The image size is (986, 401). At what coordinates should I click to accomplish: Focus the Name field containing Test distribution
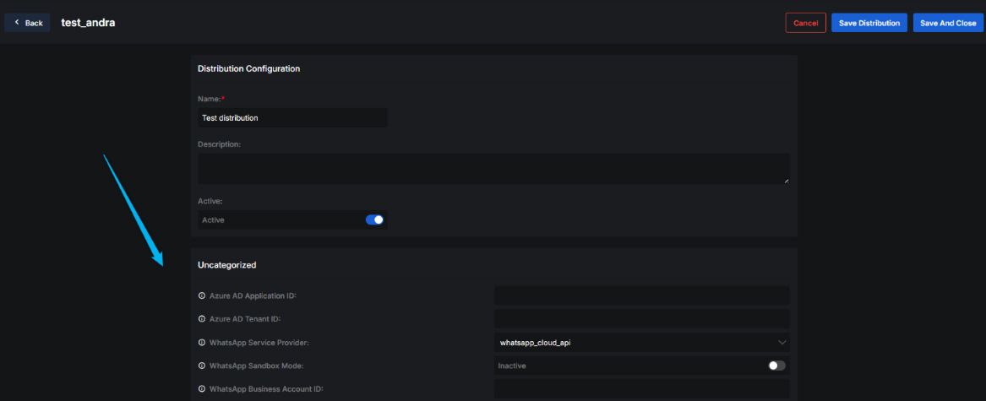tap(292, 118)
